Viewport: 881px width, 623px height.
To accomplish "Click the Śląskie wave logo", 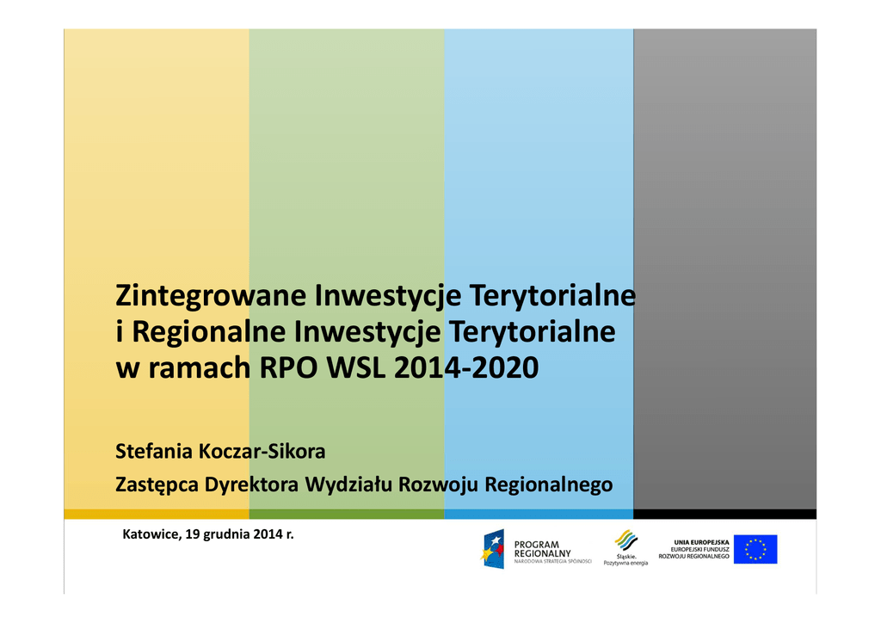I will pos(625,540).
